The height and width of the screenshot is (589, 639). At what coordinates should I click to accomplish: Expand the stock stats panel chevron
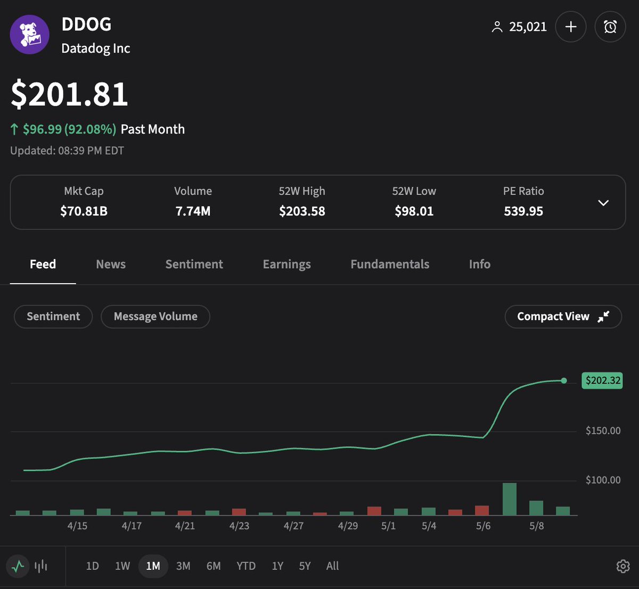[x=603, y=203]
